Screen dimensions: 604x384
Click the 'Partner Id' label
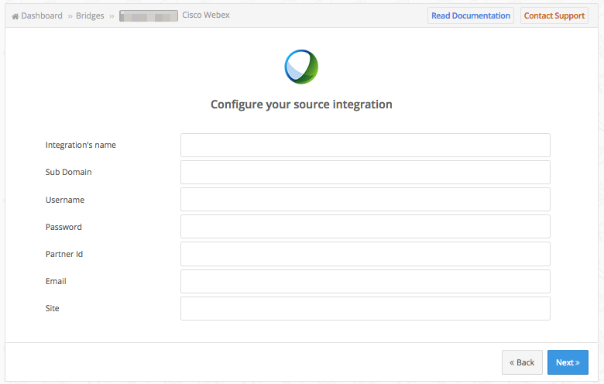coord(64,254)
